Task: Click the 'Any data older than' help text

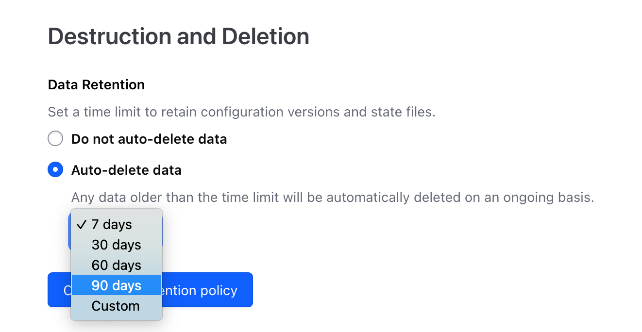Action: click(332, 198)
